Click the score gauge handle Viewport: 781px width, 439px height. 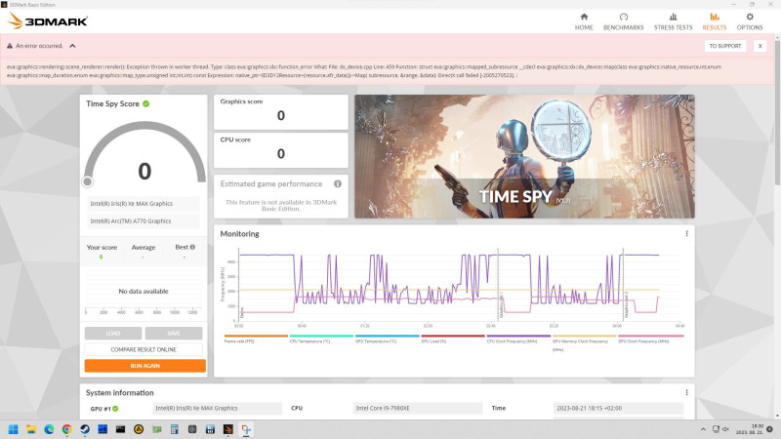(88, 181)
